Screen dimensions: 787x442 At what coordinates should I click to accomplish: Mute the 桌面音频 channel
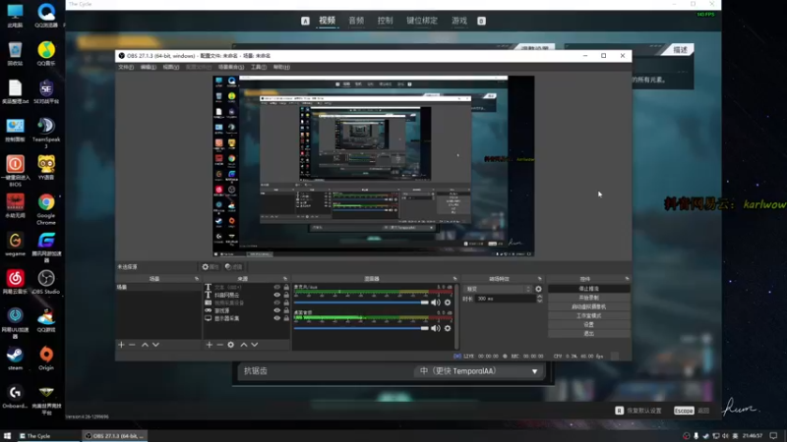pos(436,328)
